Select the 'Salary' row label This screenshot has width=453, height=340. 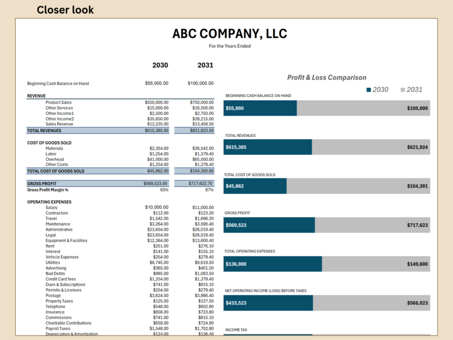click(x=52, y=207)
